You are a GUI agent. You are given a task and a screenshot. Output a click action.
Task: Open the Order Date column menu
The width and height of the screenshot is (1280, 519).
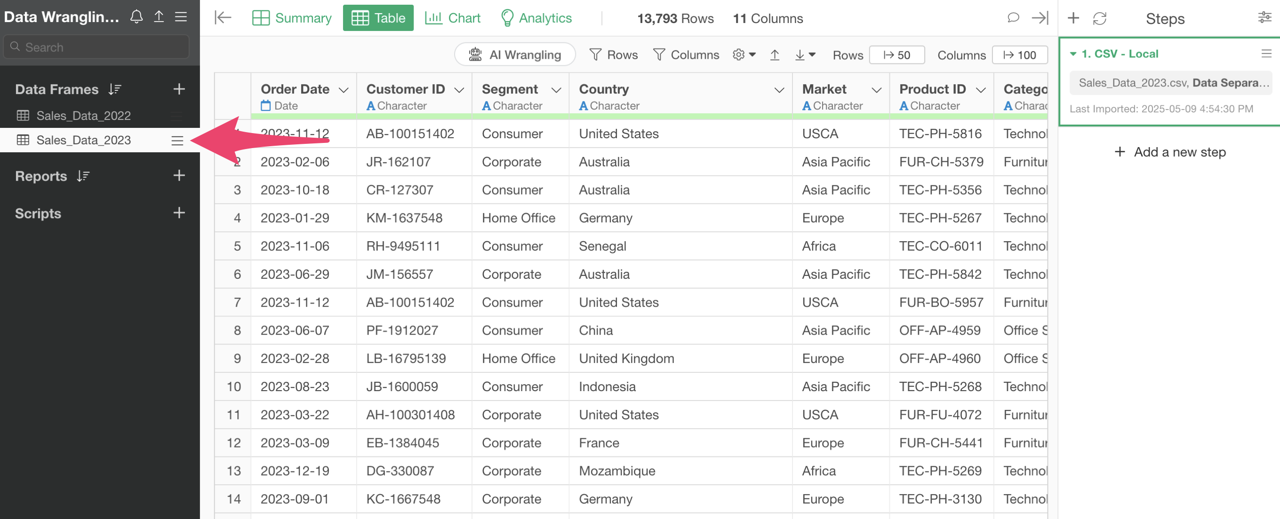point(344,90)
